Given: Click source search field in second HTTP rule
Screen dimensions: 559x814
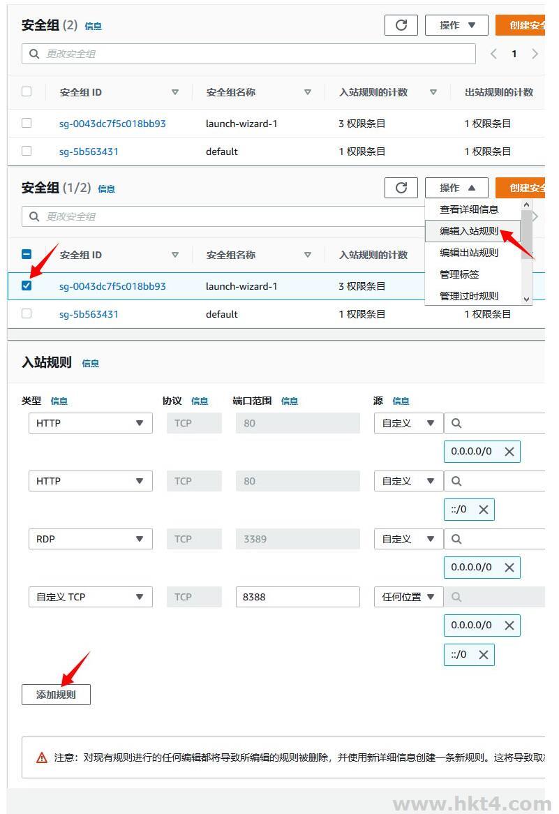Looking at the screenshot, I should coord(495,481).
